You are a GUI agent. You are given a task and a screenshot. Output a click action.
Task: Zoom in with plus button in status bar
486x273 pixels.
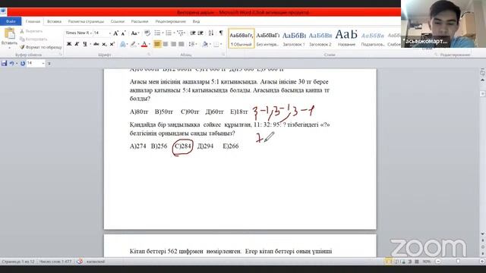pos(482,262)
